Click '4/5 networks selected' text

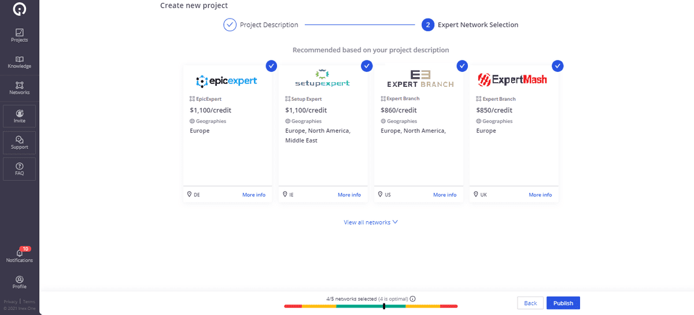pyautogui.click(x=352, y=299)
